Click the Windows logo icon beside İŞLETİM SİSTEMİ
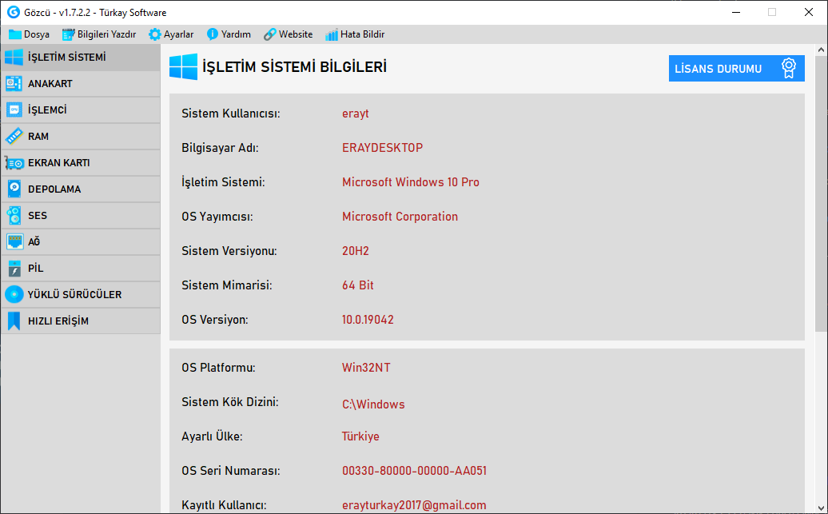The width and height of the screenshot is (828, 514). click(14, 57)
